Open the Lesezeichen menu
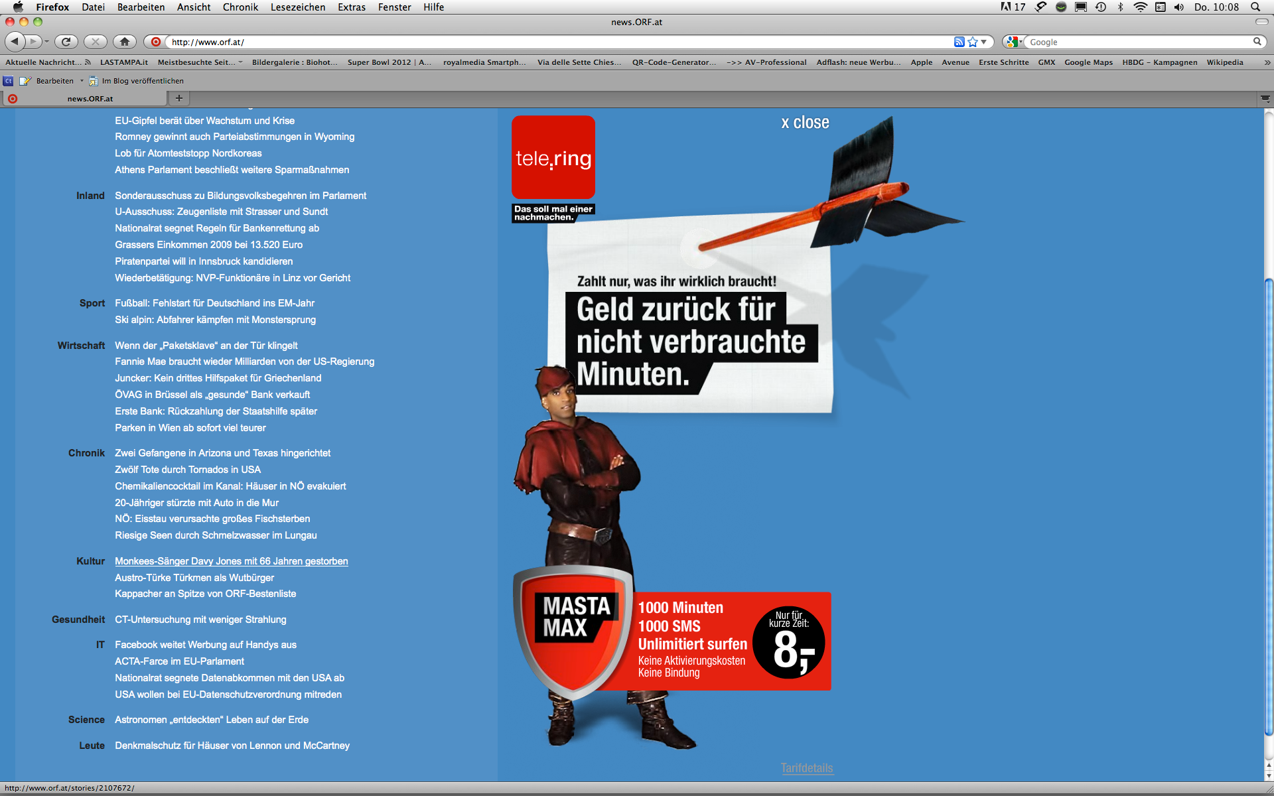The height and width of the screenshot is (796, 1274). [x=298, y=7]
